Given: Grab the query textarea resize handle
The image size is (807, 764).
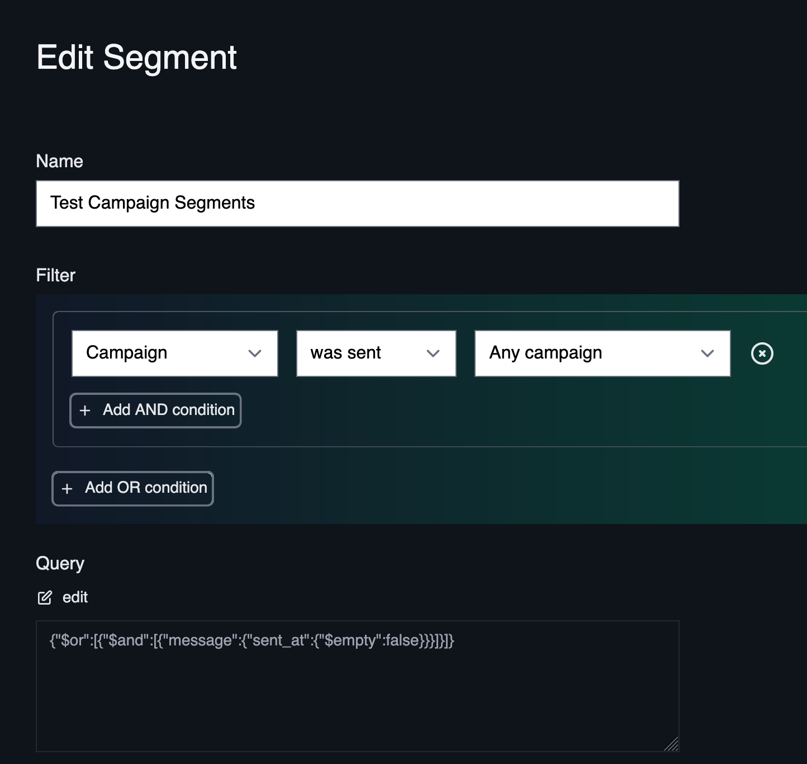Looking at the screenshot, I should [x=672, y=744].
